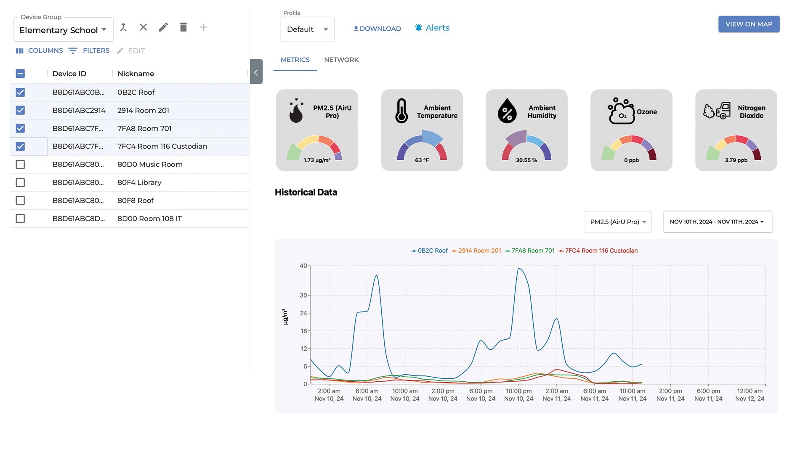Screen dimensions: 808x454
Task: Switch to the NETWORK tab
Action: pyautogui.click(x=341, y=60)
